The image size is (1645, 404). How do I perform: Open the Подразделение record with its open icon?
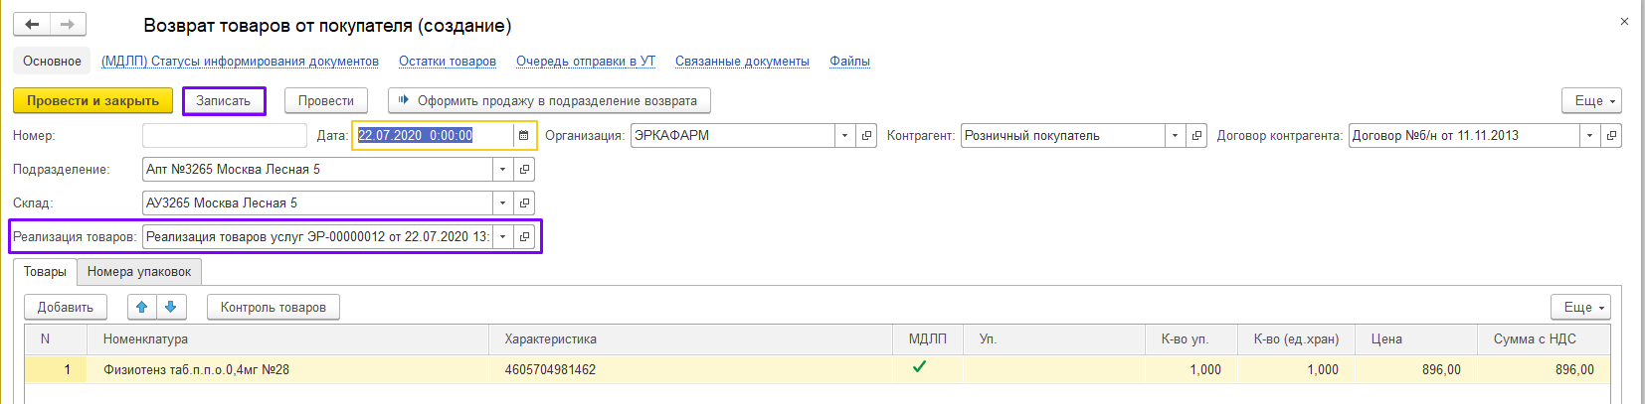click(x=524, y=169)
